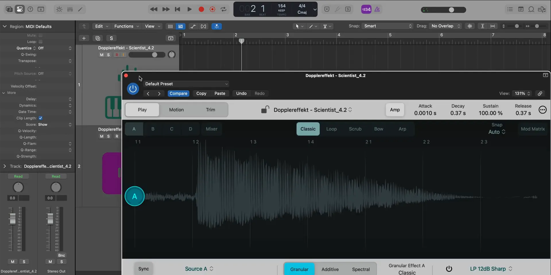Screen dimensions: 551x275
Task: Expand the Track inspector section
Action: 5,166
